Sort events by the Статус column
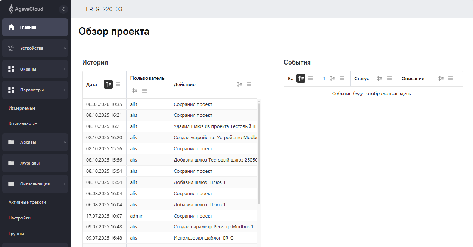The width and height of the screenshot is (473, 247). [379, 78]
